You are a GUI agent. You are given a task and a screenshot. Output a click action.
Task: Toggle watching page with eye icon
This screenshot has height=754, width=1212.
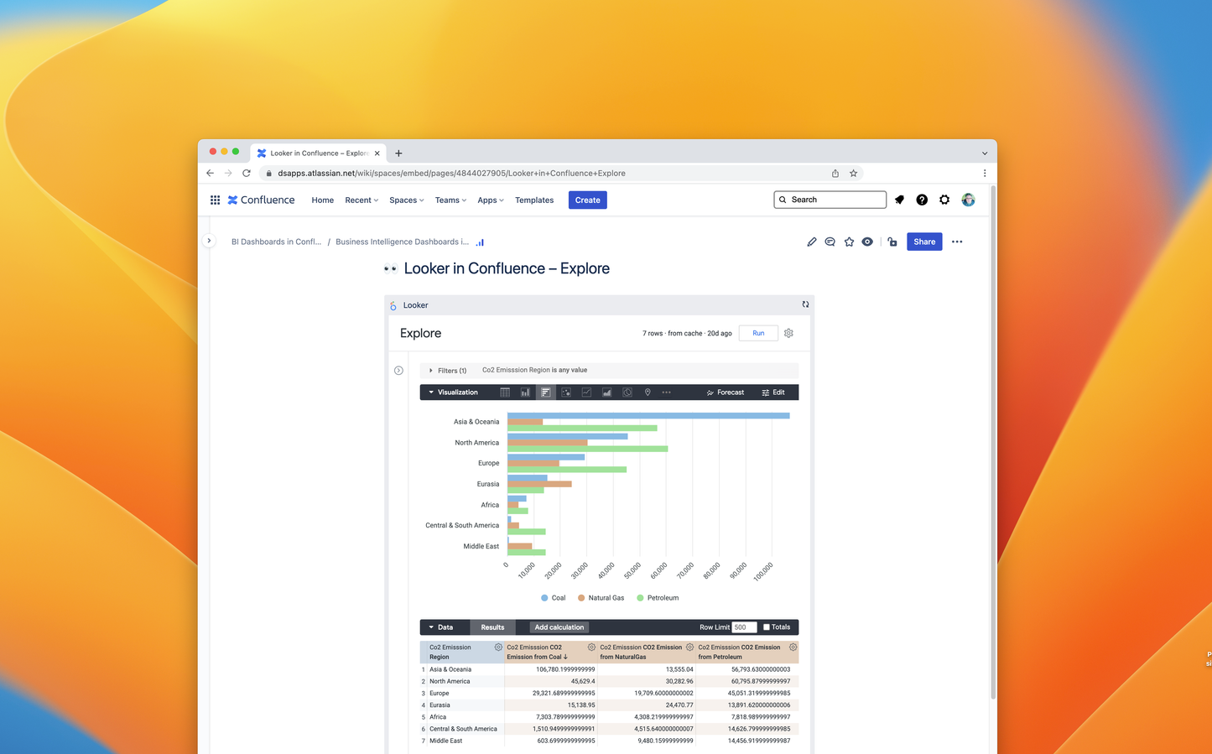click(867, 242)
